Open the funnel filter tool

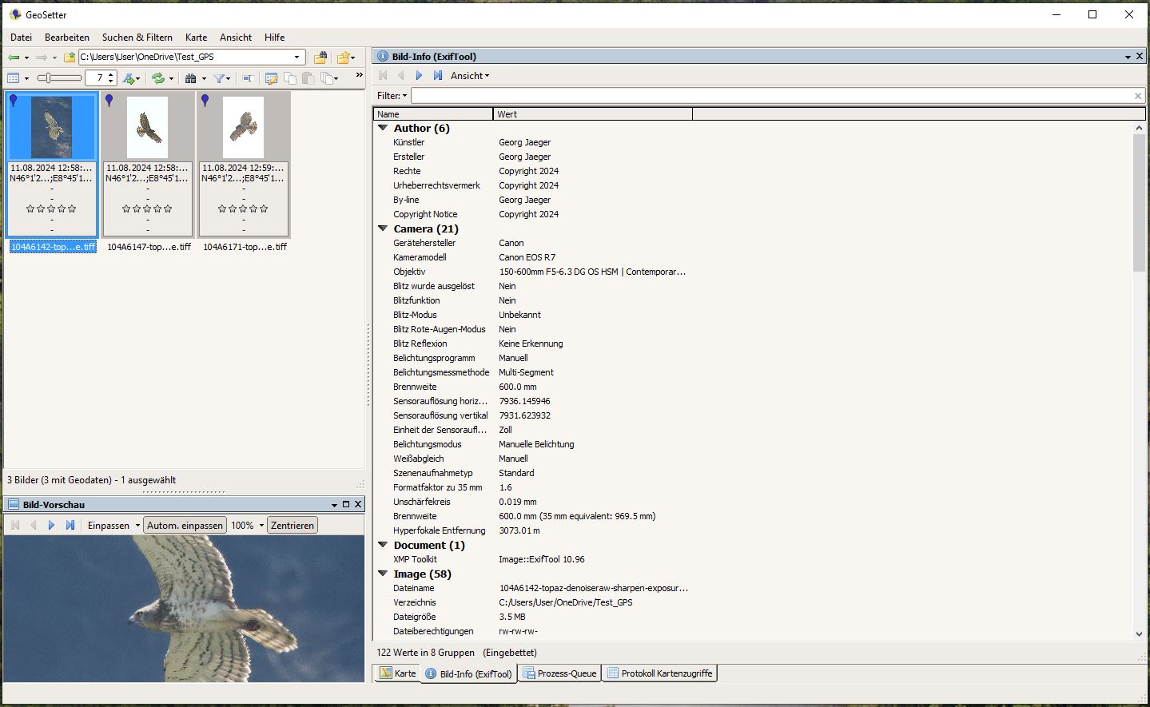(x=218, y=78)
